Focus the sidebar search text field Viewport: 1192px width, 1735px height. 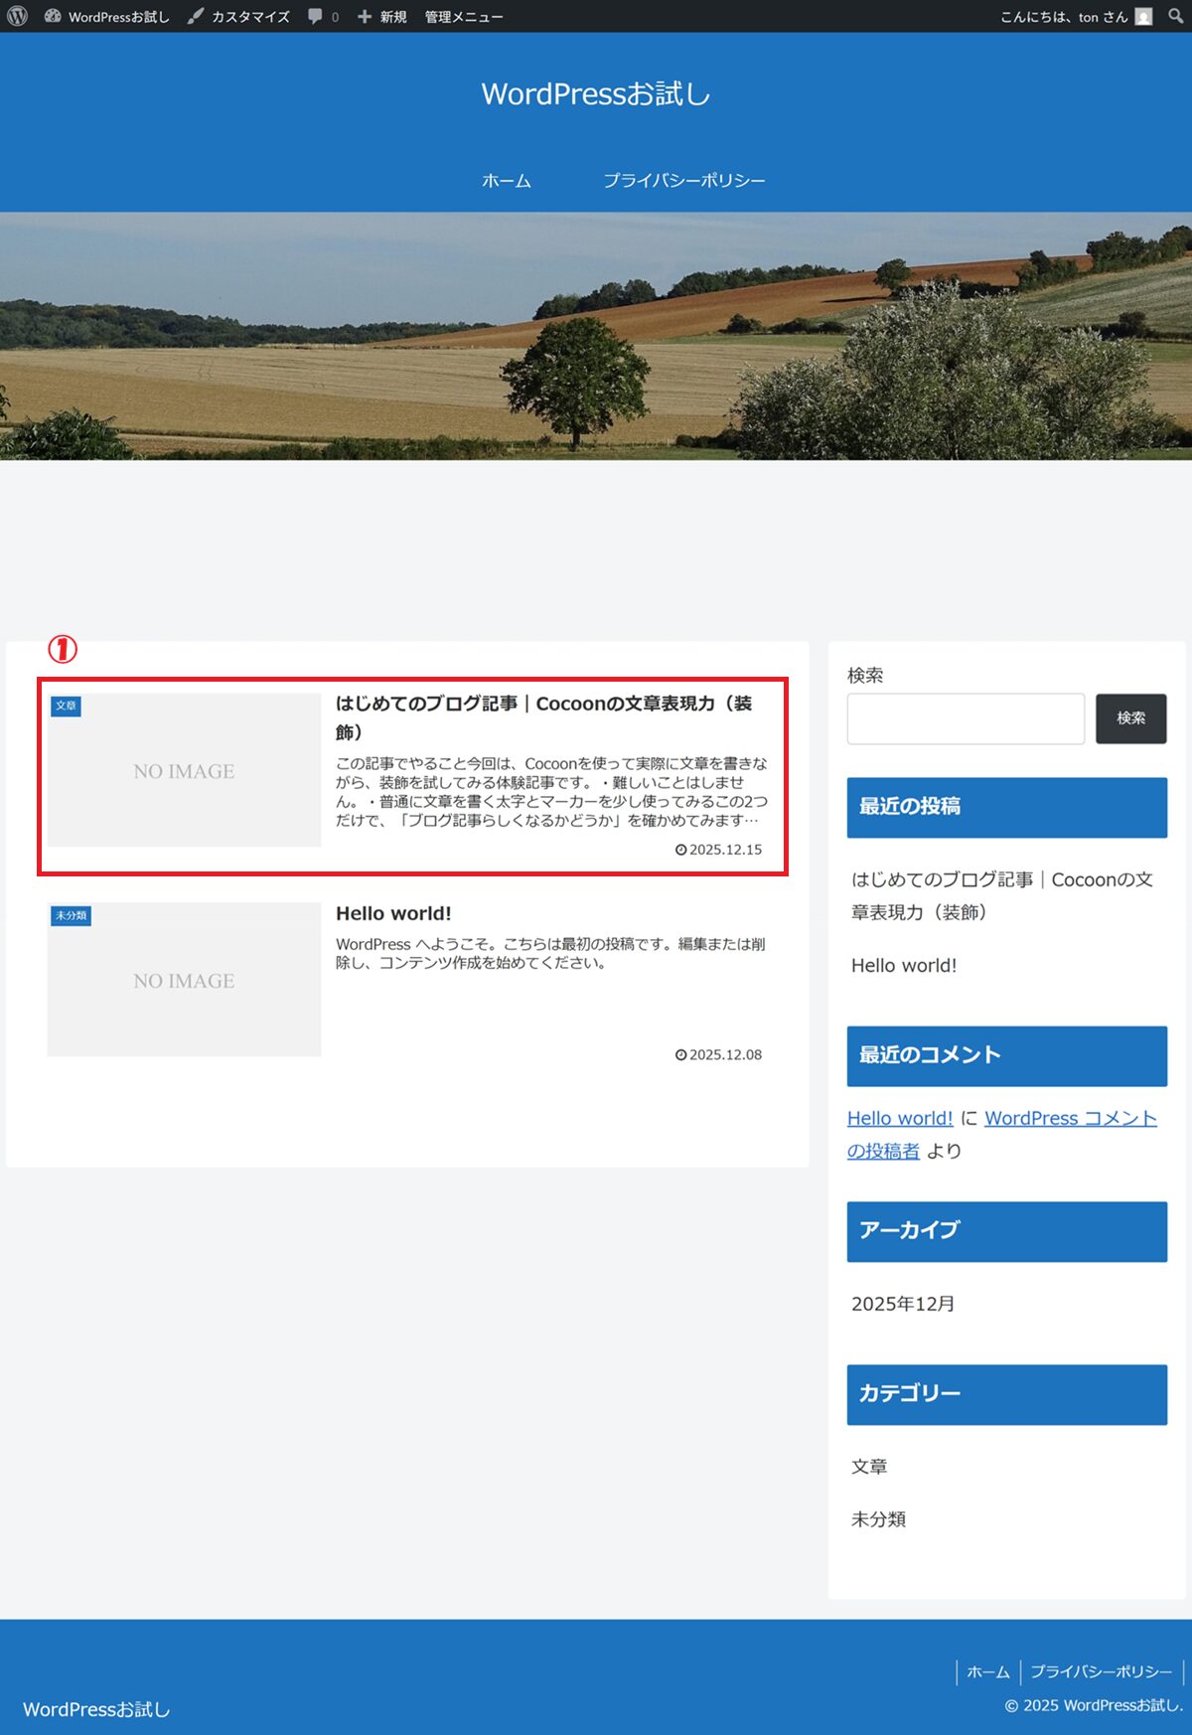pos(965,718)
